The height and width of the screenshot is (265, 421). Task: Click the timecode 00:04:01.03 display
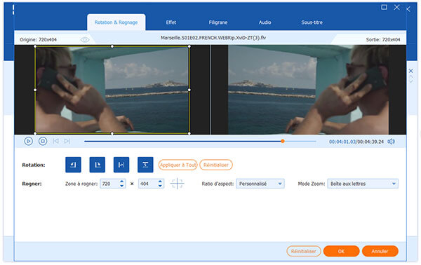tap(342, 142)
